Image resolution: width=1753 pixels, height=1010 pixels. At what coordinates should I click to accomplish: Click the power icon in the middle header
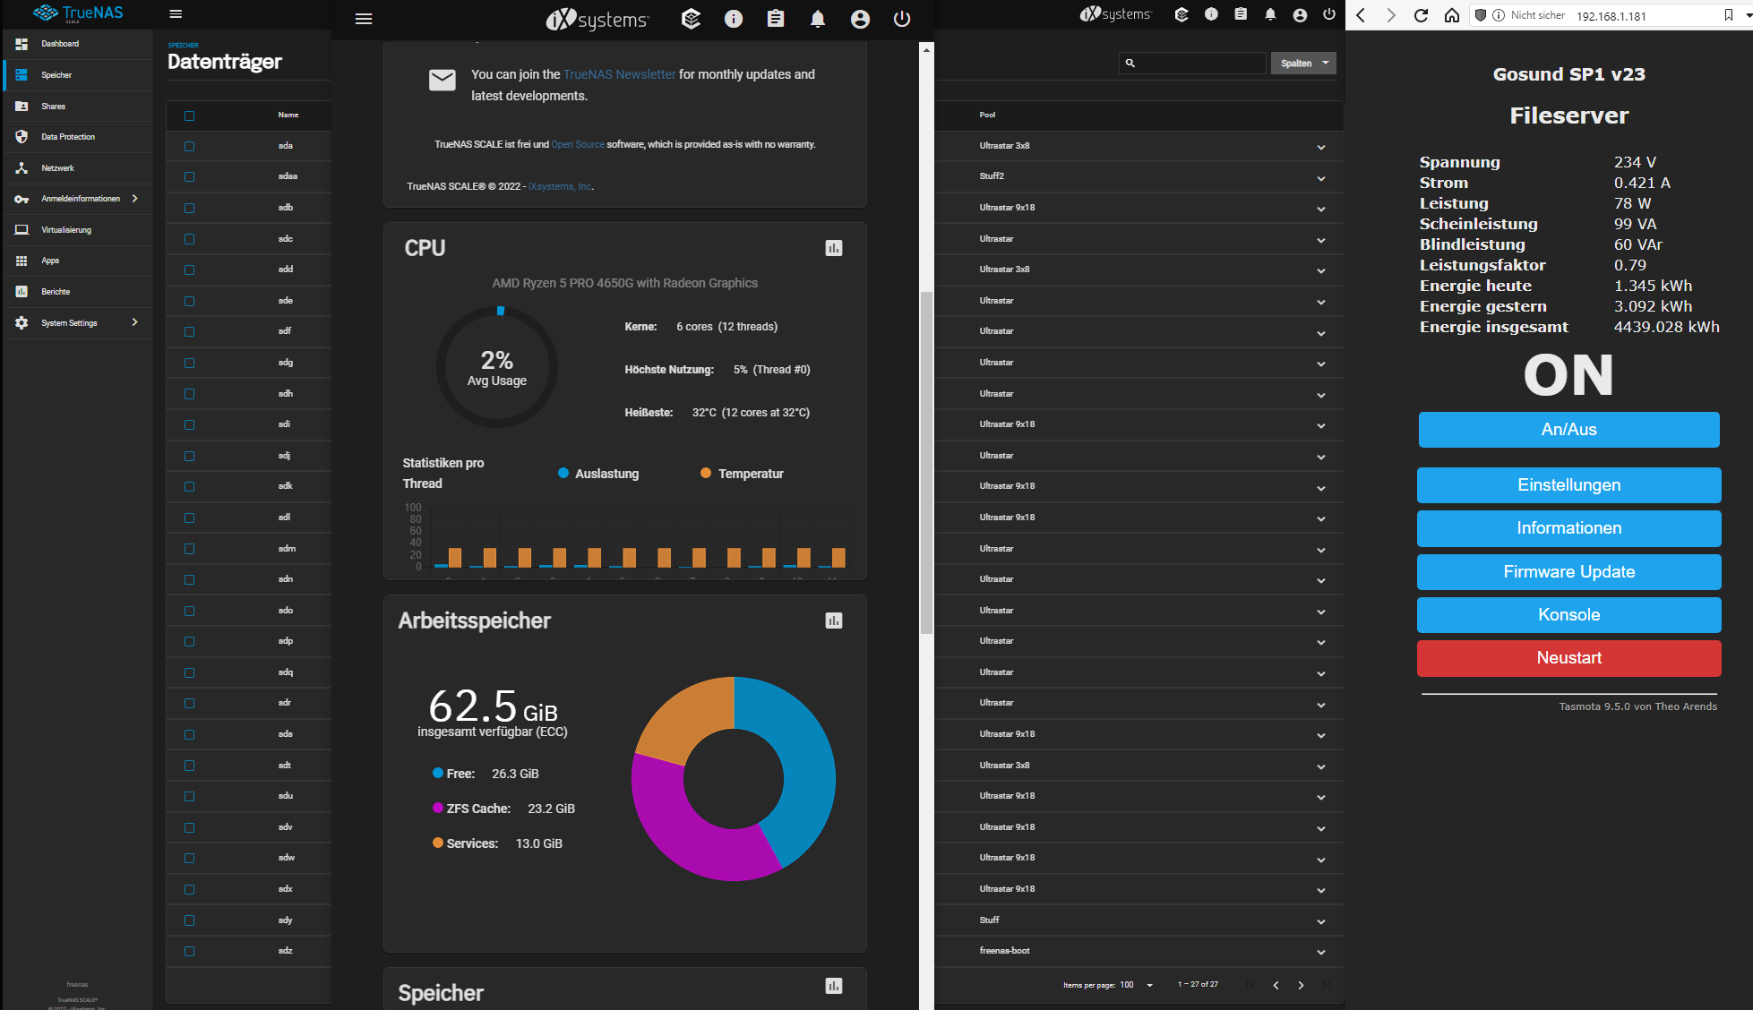[902, 19]
